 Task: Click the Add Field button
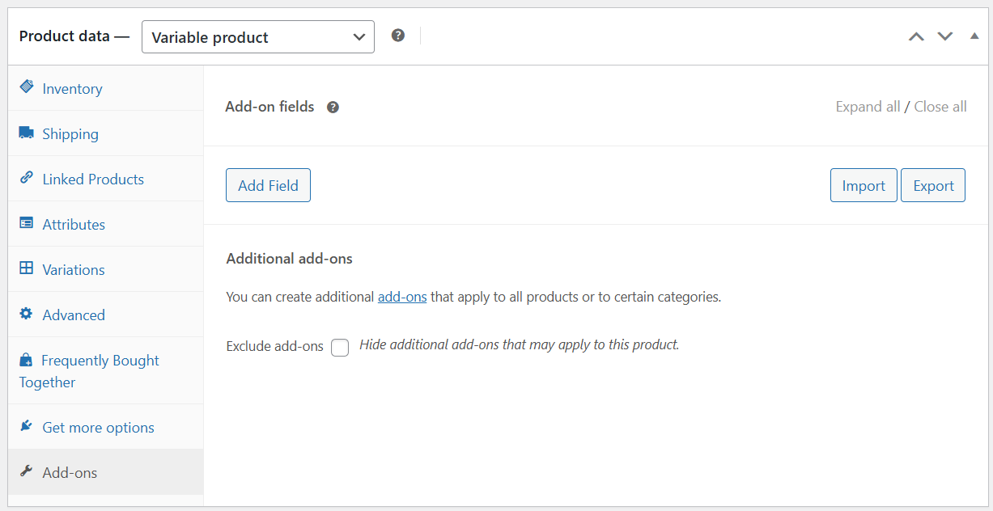coord(268,185)
